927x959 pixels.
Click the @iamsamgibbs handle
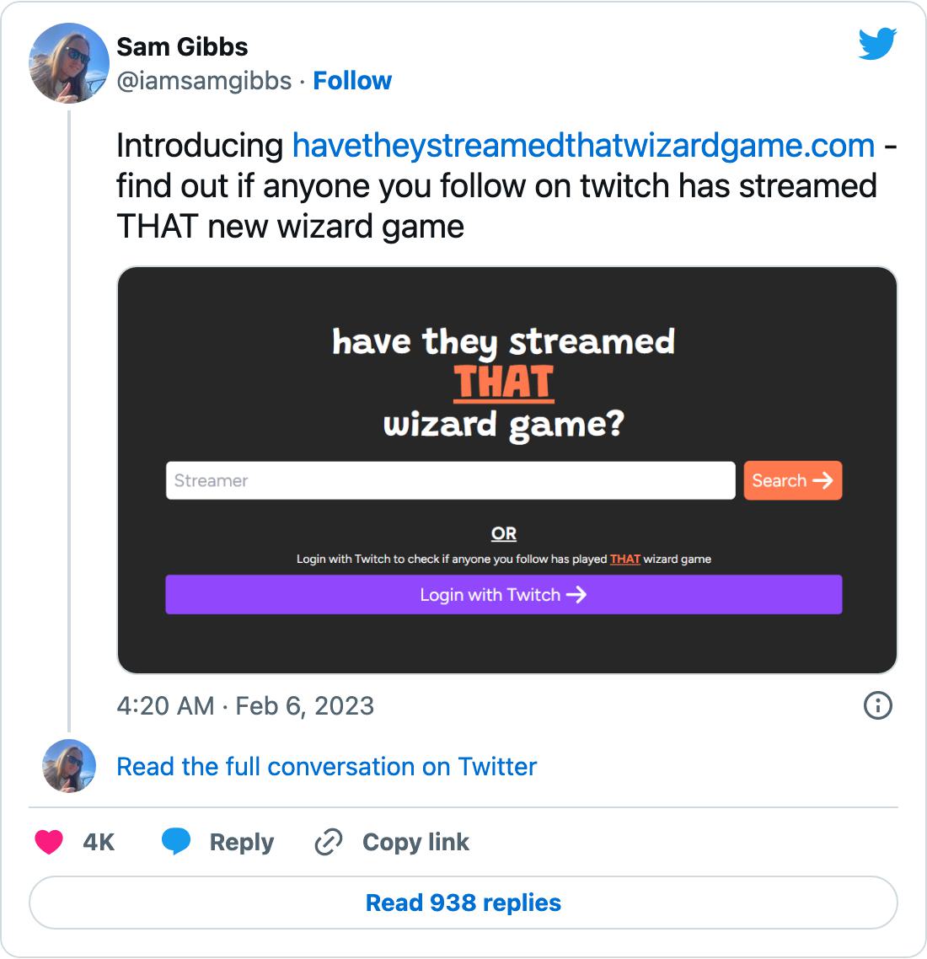click(204, 81)
